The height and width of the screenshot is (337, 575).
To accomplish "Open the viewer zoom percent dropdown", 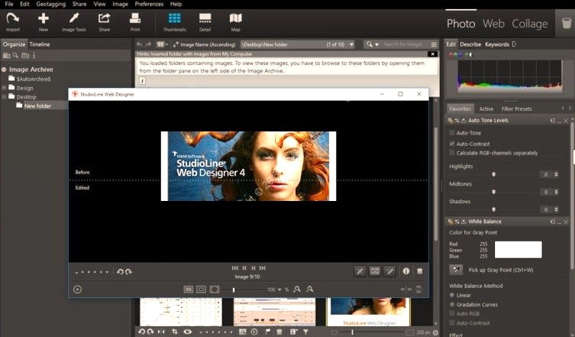I will click(x=279, y=290).
